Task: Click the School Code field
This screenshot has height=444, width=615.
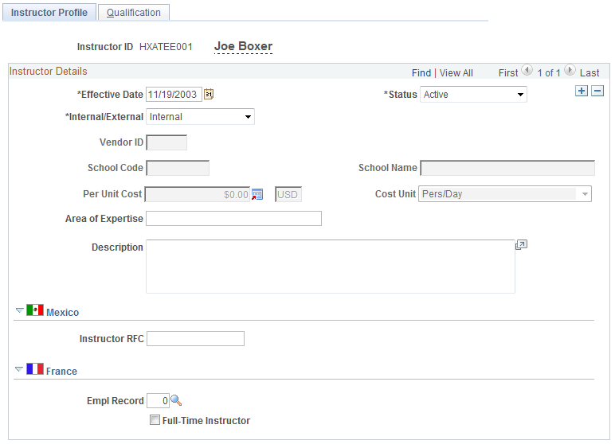Action: pyautogui.click(x=178, y=168)
